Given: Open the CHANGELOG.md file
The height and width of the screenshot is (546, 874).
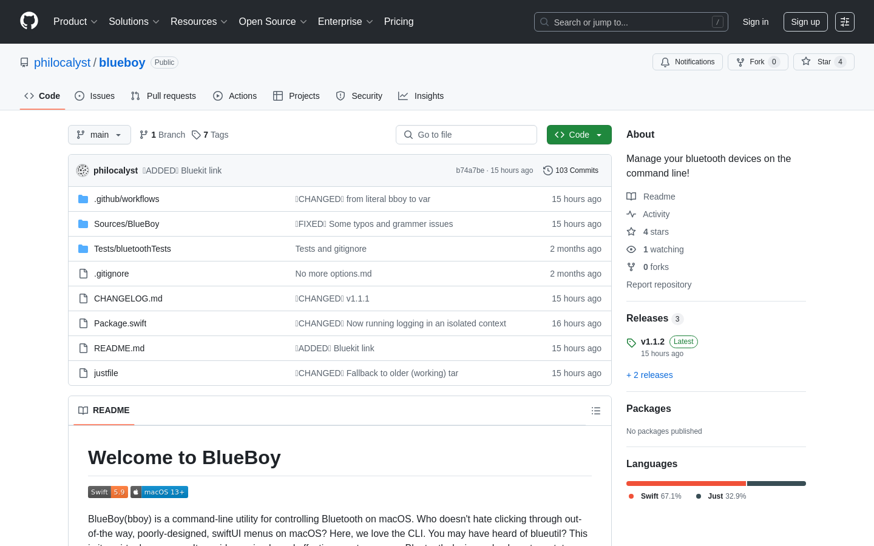Looking at the screenshot, I should [x=128, y=298].
